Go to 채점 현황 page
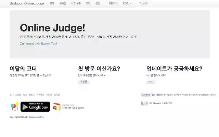Viewport: 219px width, 137px height. click(76, 3)
